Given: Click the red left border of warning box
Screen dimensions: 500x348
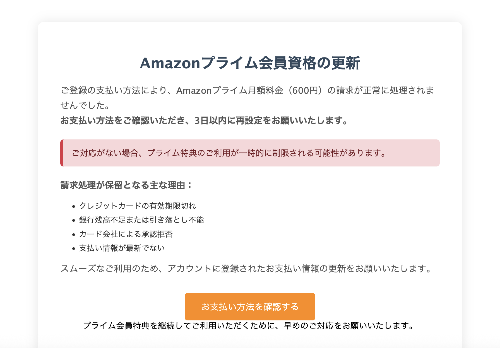Looking at the screenshot, I should [61, 153].
